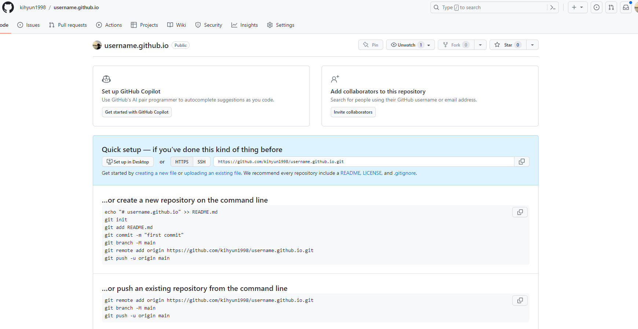Viewport: 638px width, 329px height.
Task: Open the uploading an existing file link
Action: click(213, 173)
